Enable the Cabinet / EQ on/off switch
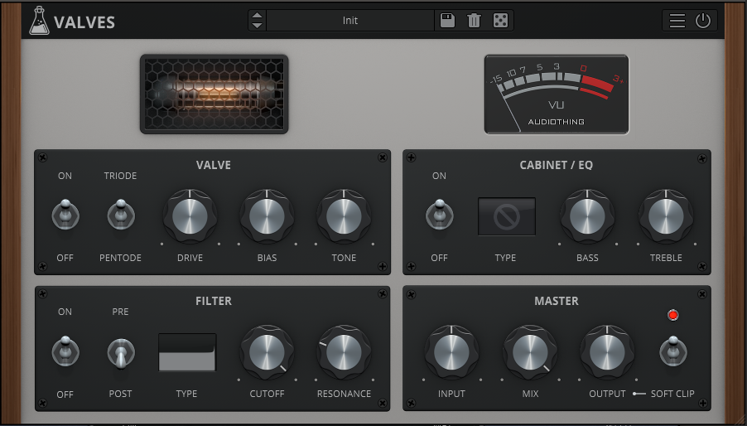 (439, 215)
